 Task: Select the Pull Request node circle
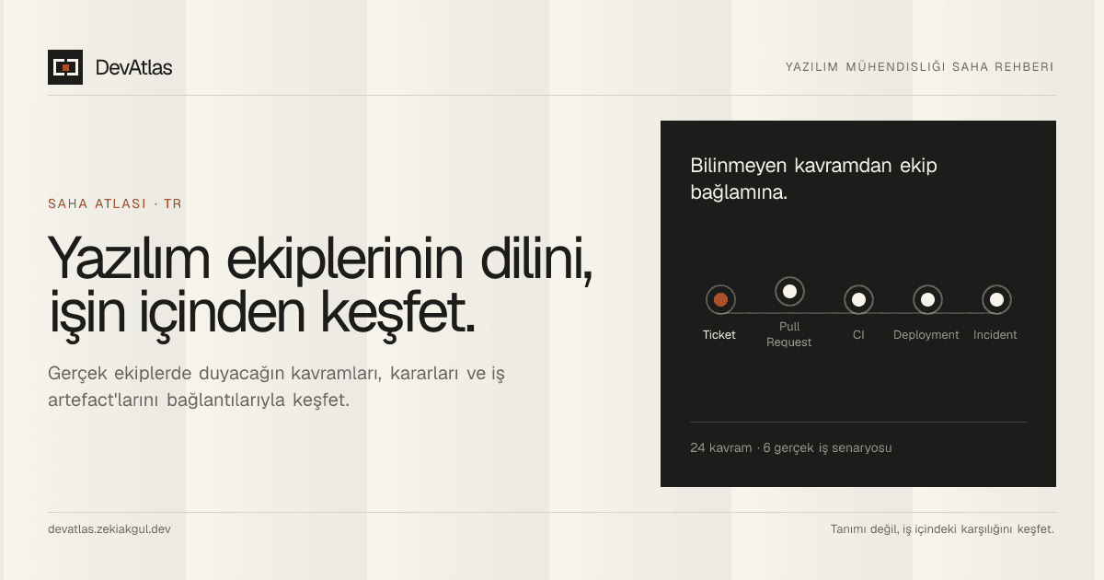tap(789, 292)
